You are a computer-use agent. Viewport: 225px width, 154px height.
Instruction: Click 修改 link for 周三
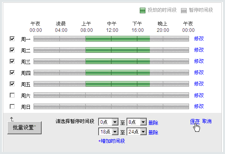click(x=199, y=61)
